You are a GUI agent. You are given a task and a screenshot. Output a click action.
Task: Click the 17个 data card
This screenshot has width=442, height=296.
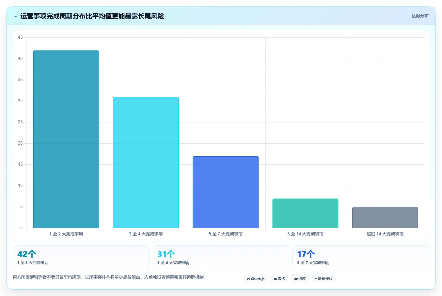pyautogui.click(x=361, y=257)
